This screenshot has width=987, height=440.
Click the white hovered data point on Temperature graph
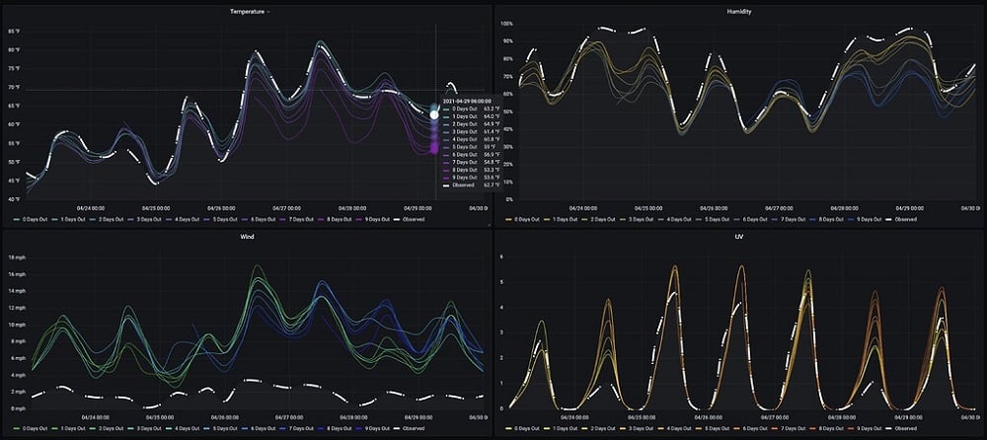(x=434, y=114)
